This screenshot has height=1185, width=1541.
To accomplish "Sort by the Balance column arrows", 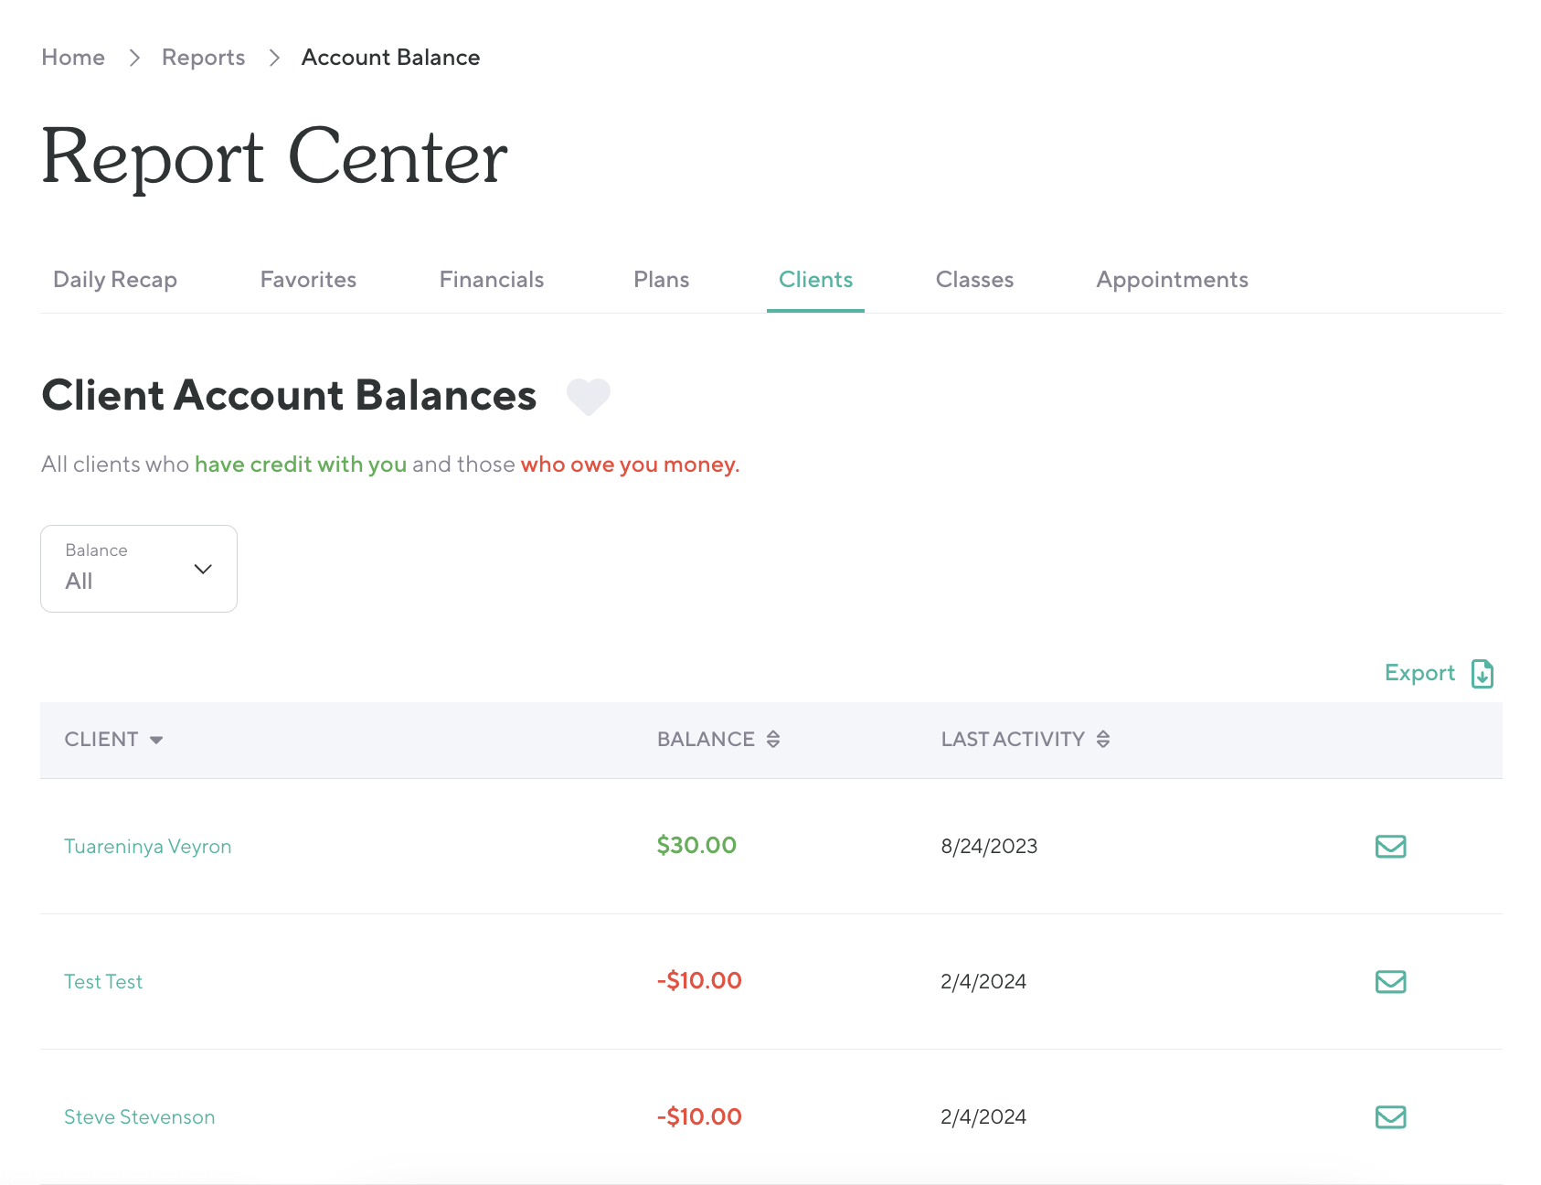I will click(773, 739).
